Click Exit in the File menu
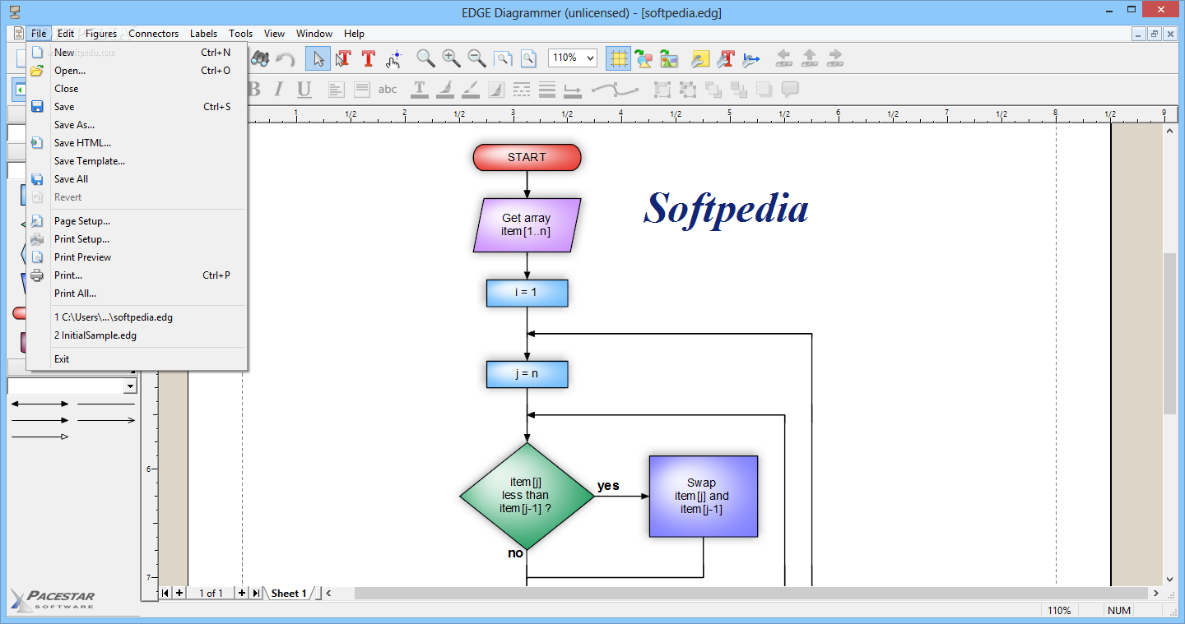The image size is (1185, 624). click(x=137, y=359)
